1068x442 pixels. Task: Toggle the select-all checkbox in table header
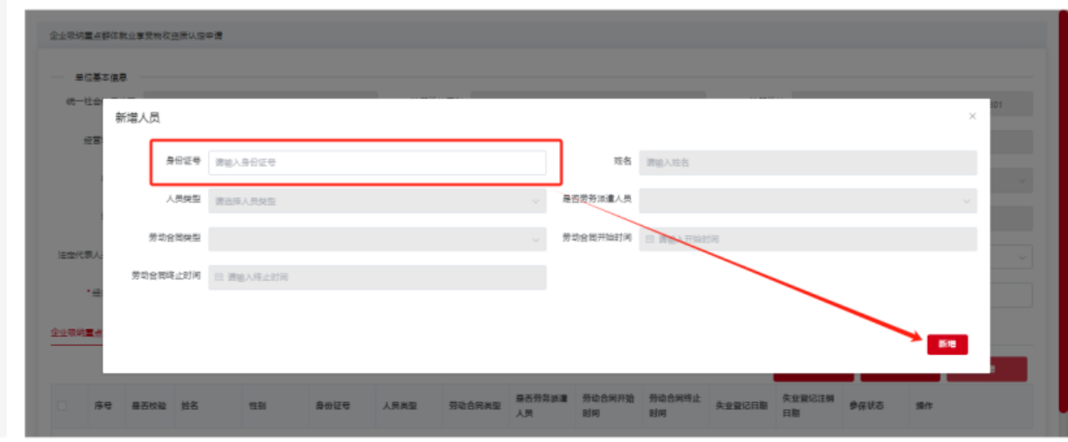pos(62,406)
